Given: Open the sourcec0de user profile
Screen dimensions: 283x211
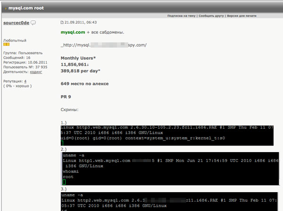Looking at the screenshot, I should pyautogui.click(x=16, y=23).
